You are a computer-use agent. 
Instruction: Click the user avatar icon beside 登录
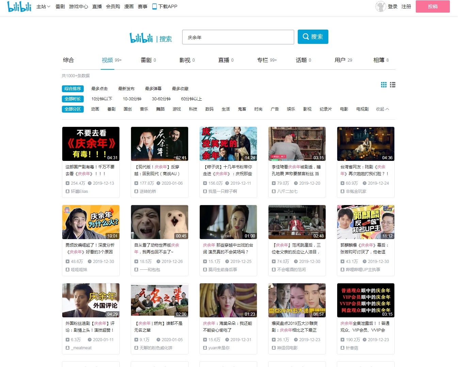[380, 6]
